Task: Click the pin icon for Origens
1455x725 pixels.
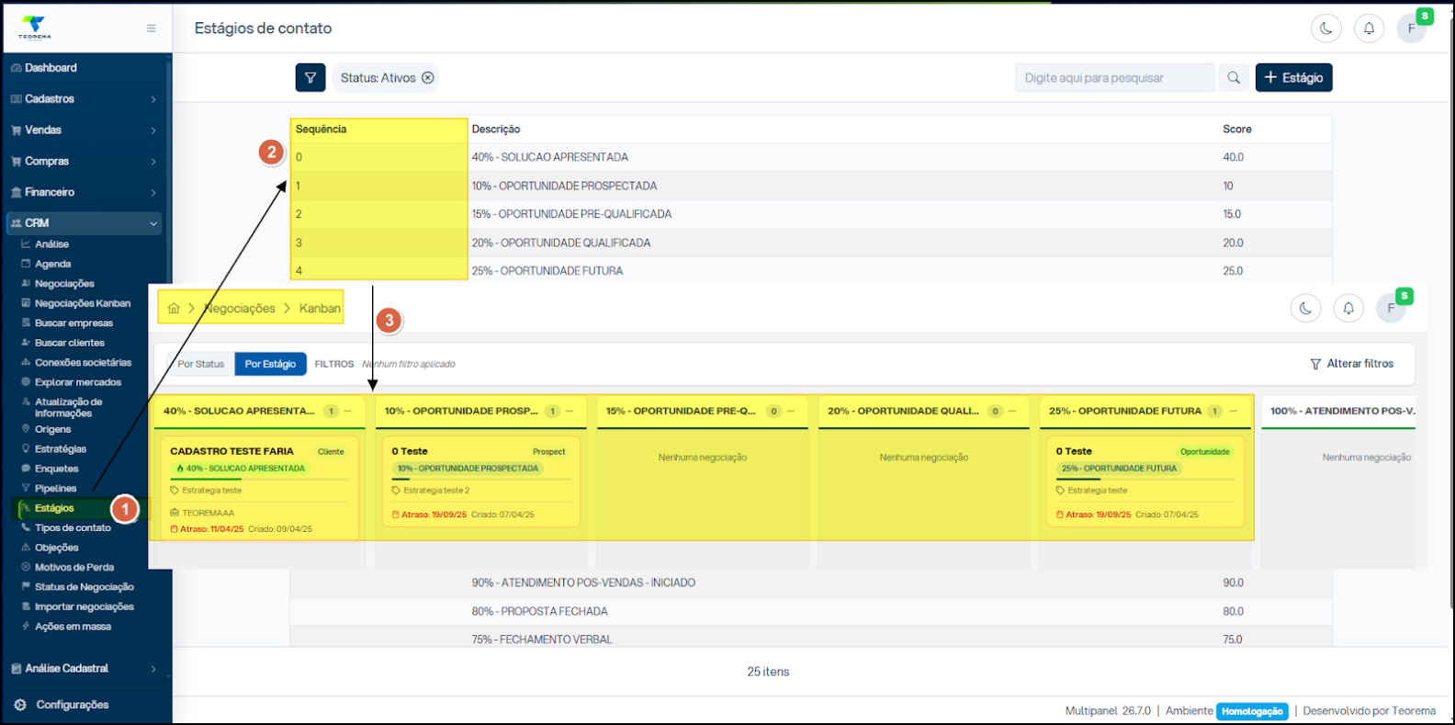Action: coord(26,429)
